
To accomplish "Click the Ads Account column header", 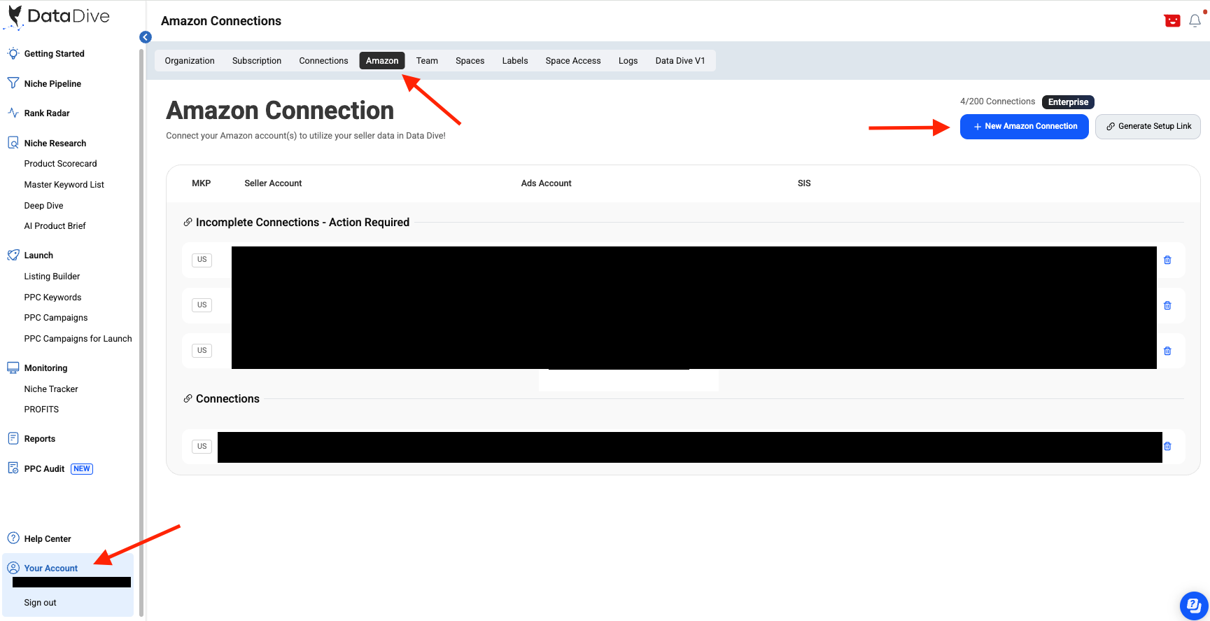I will coord(546,183).
